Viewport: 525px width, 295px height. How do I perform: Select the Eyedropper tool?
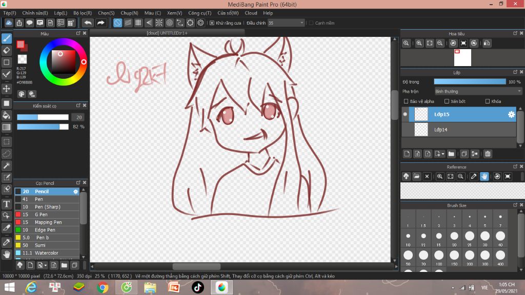pyautogui.click(x=6, y=242)
